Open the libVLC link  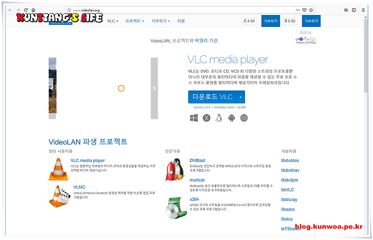[x=288, y=190]
